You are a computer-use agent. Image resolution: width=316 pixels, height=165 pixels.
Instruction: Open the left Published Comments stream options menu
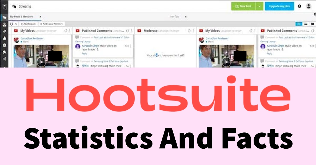coord(131,31)
